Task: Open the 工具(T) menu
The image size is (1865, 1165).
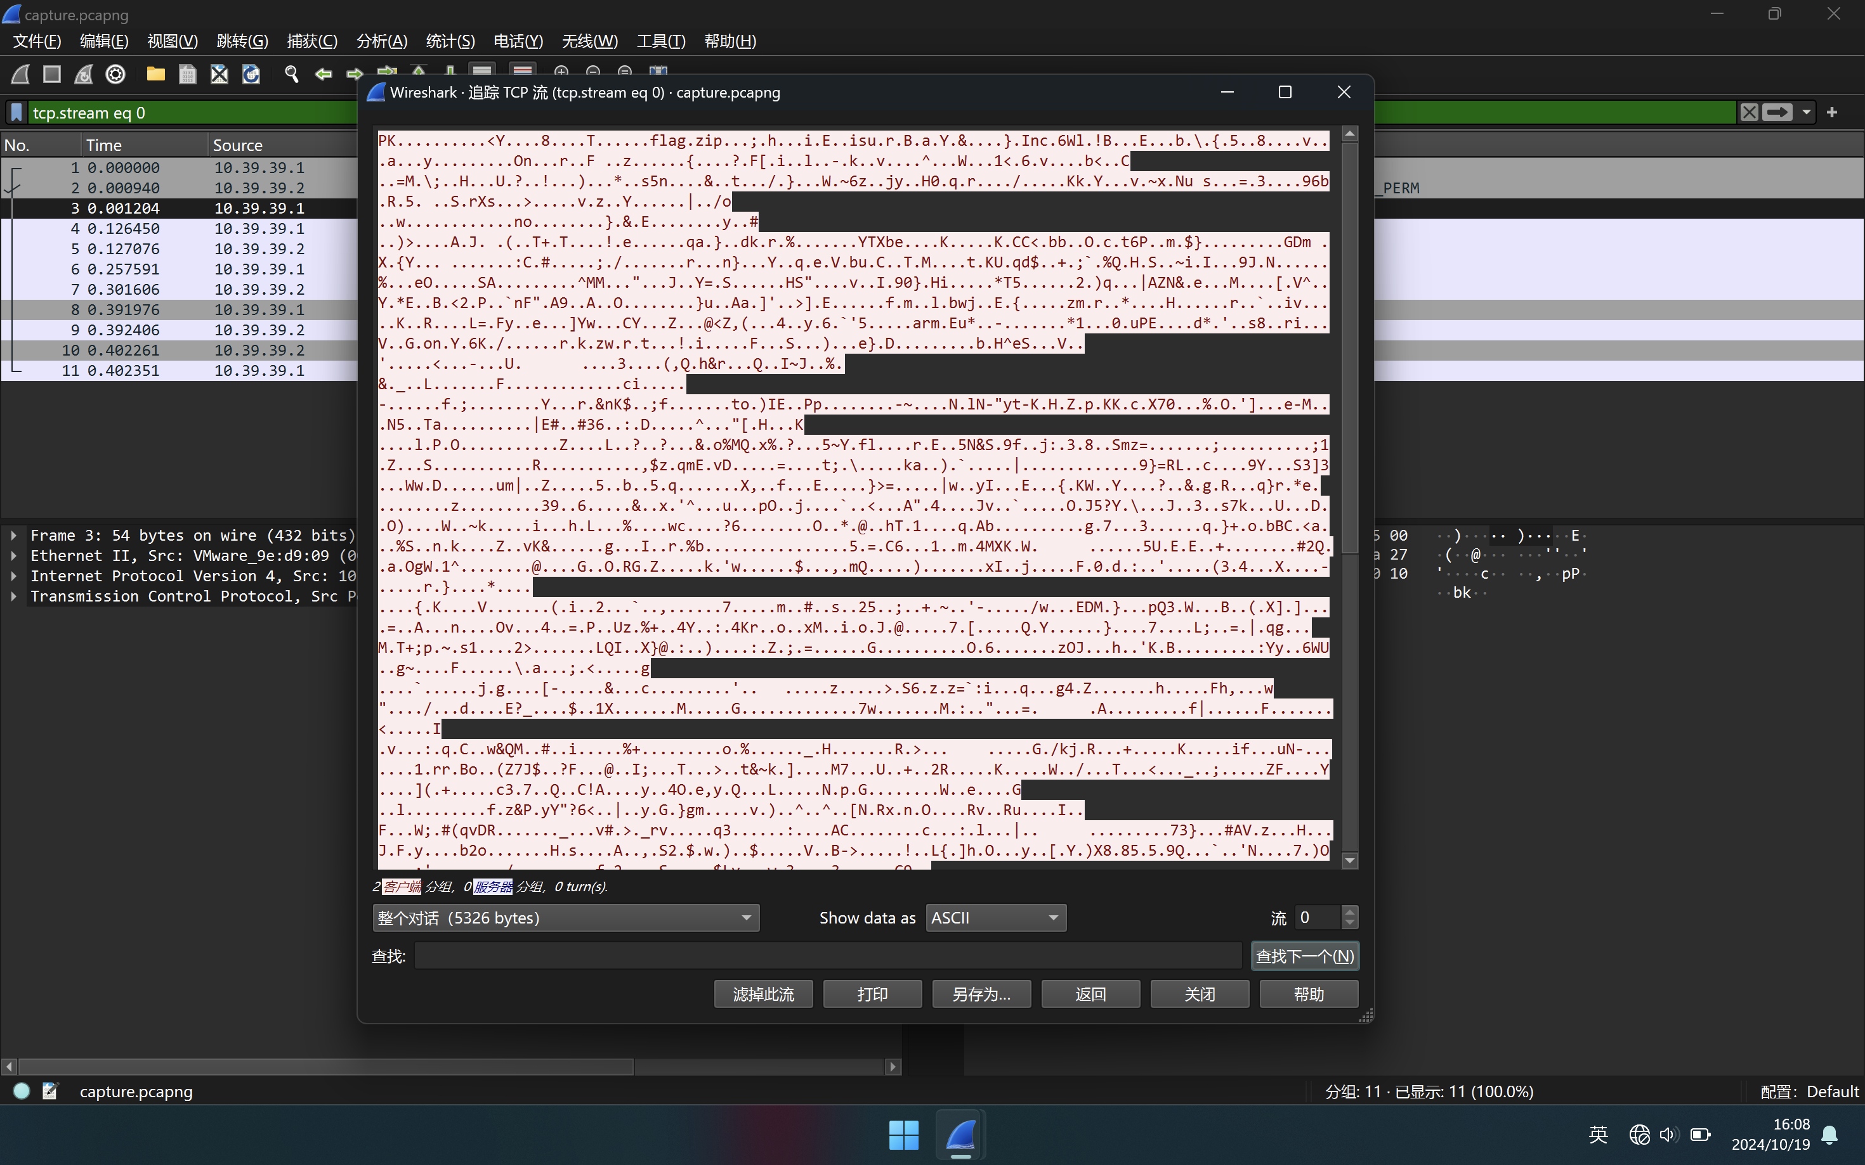Action: (661, 41)
